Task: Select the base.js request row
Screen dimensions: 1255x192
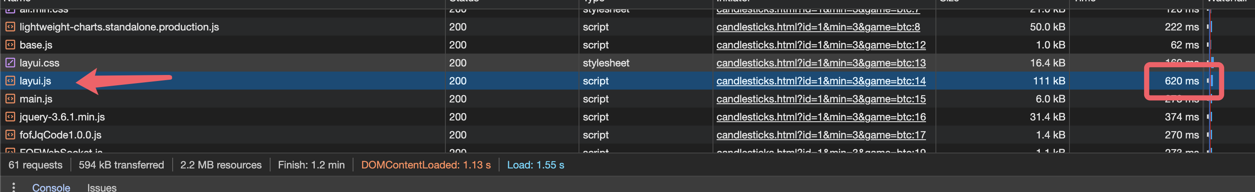Action: pos(627,45)
